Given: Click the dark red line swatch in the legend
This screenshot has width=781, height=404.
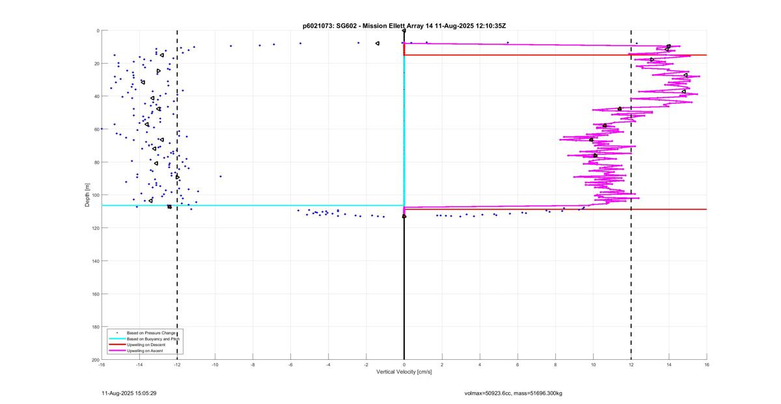Looking at the screenshot, I should coord(117,345).
